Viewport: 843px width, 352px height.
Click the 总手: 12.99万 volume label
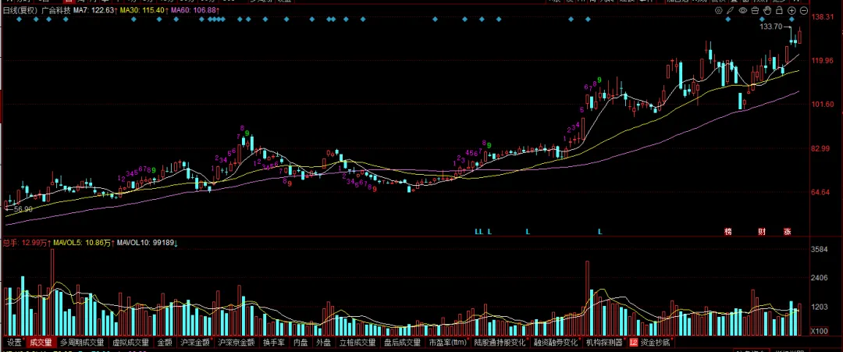(x=27, y=243)
